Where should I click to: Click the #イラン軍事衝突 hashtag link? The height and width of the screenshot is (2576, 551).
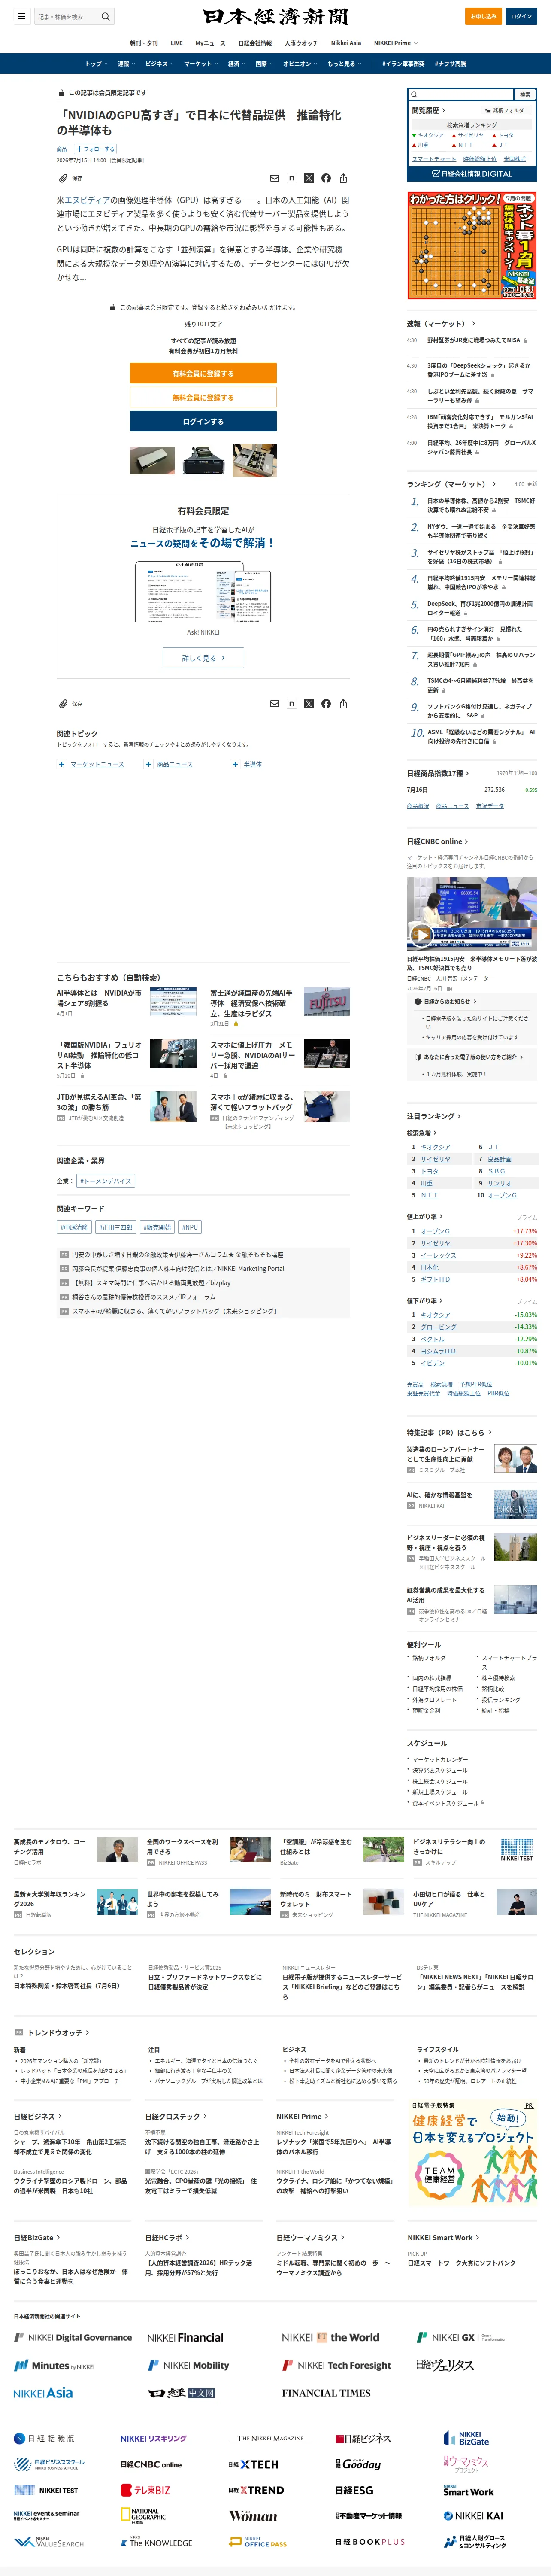403,64
